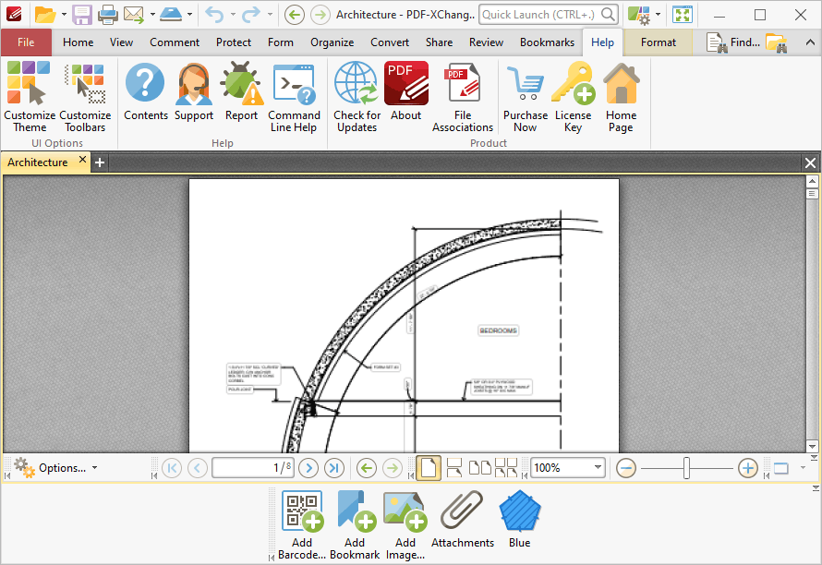Screen dimensions: 822x565
Task: Click Check for Updates
Action: click(x=357, y=97)
